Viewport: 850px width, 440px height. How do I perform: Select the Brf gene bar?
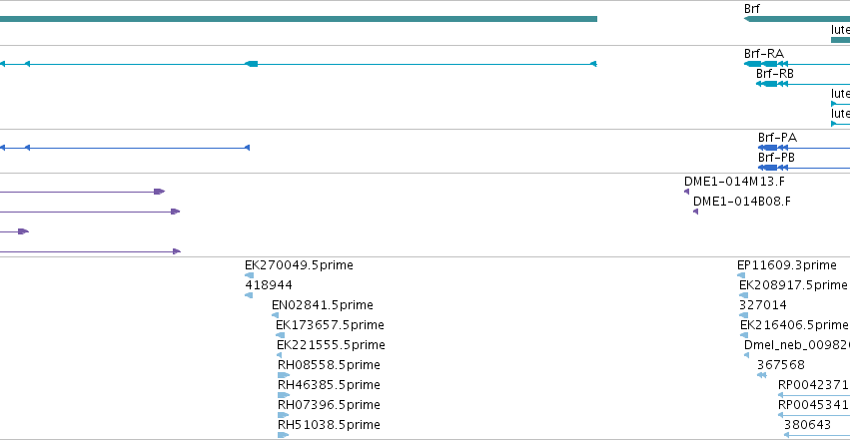(x=797, y=19)
